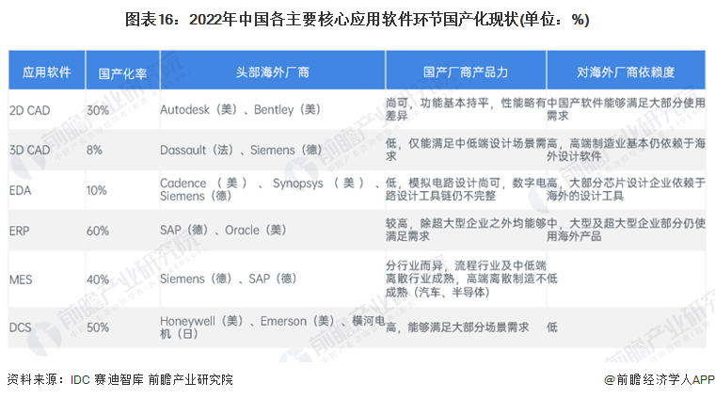Click the 'SAP（德）、Oracle（美）' cell
Viewport: 715px width, 399px height.
click(223, 230)
